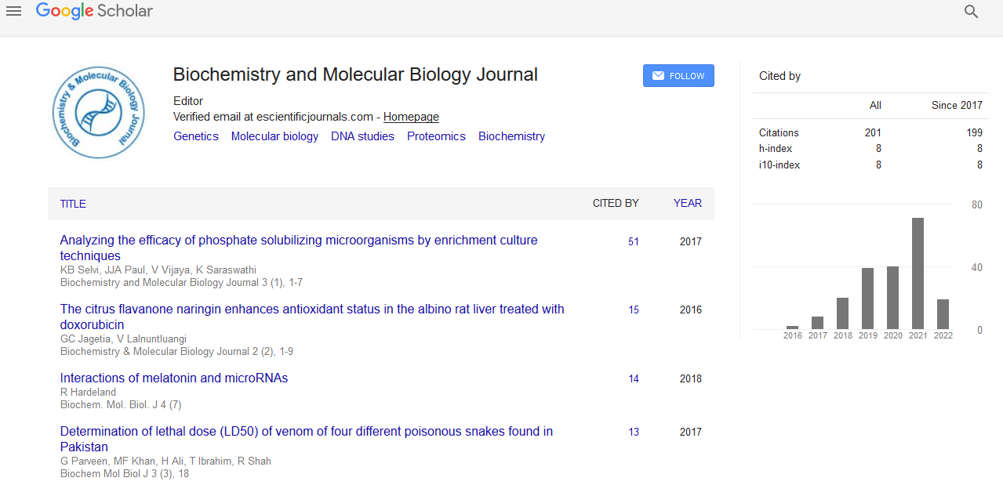Click the Editor affiliation text
1003x485 pixels.
pos(188,101)
